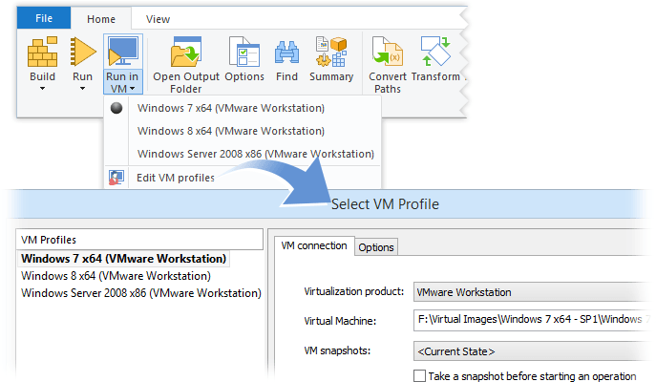Expand the Build dropdown arrow
This screenshot has width=656, height=382.
[x=42, y=88]
